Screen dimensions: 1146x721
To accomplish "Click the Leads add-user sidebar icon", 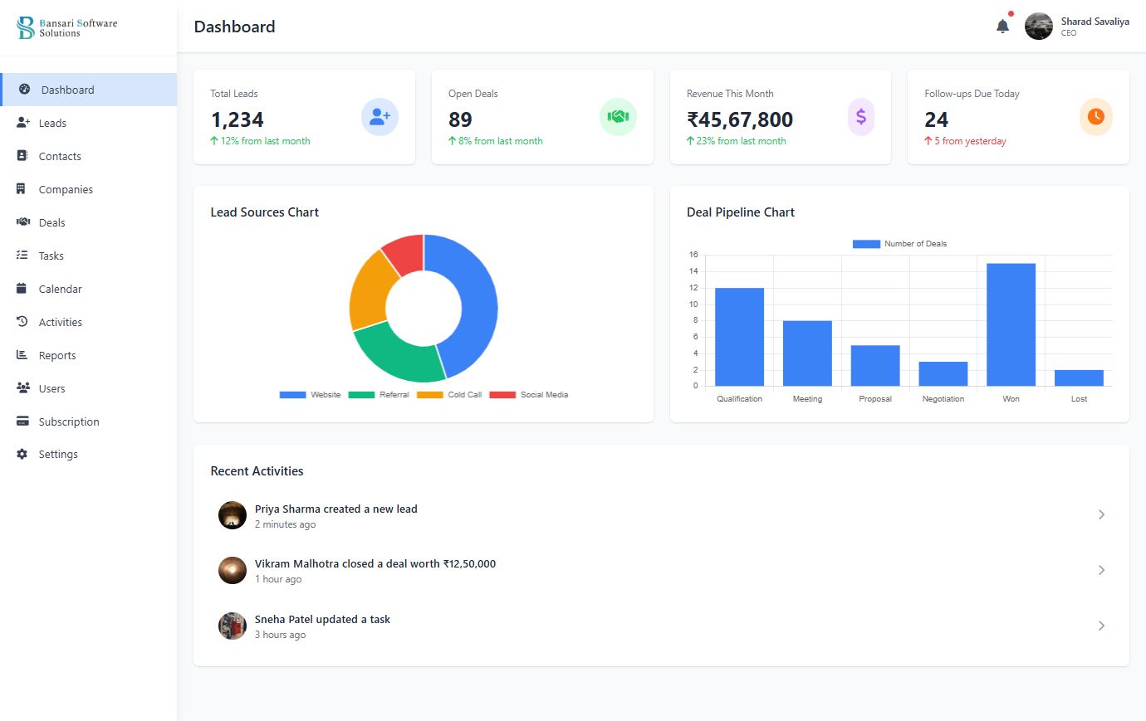I will pyautogui.click(x=23, y=123).
